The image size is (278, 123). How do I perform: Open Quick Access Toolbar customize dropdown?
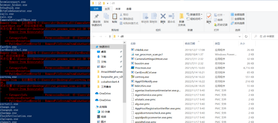108,3
